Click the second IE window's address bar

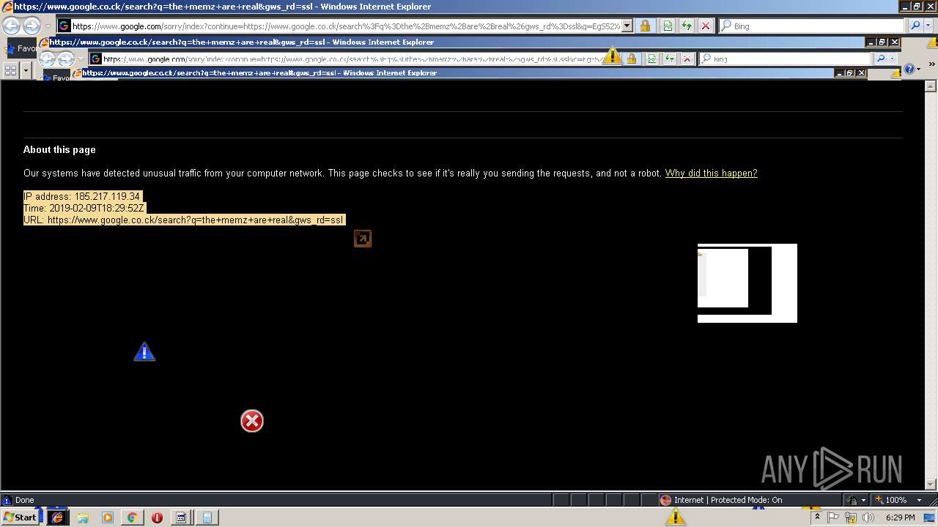point(353,59)
